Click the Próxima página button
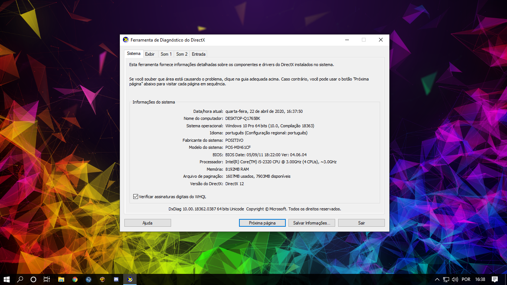Screen dimensions: 507x285 [262, 223]
